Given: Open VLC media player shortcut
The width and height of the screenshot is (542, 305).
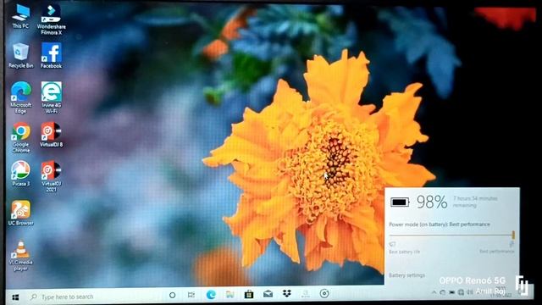Looking at the screenshot, I should 20,256.
